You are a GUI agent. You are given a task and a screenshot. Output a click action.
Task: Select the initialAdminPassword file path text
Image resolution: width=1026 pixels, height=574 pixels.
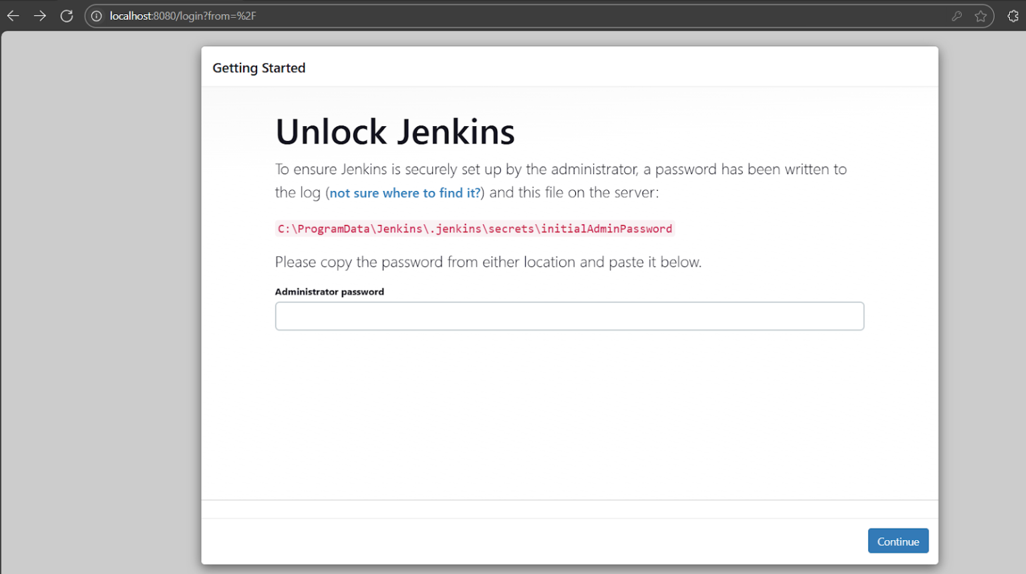(474, 228)
